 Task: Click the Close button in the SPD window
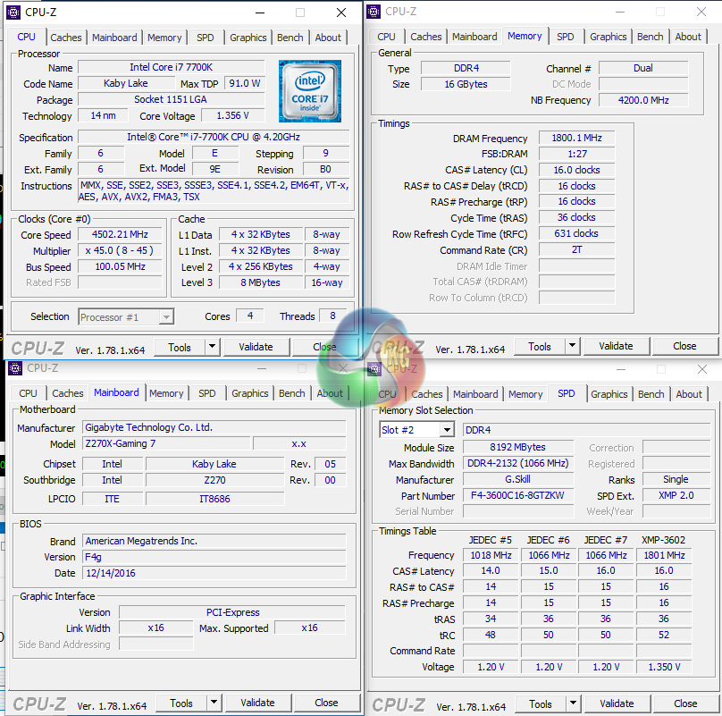coord(685,704)
